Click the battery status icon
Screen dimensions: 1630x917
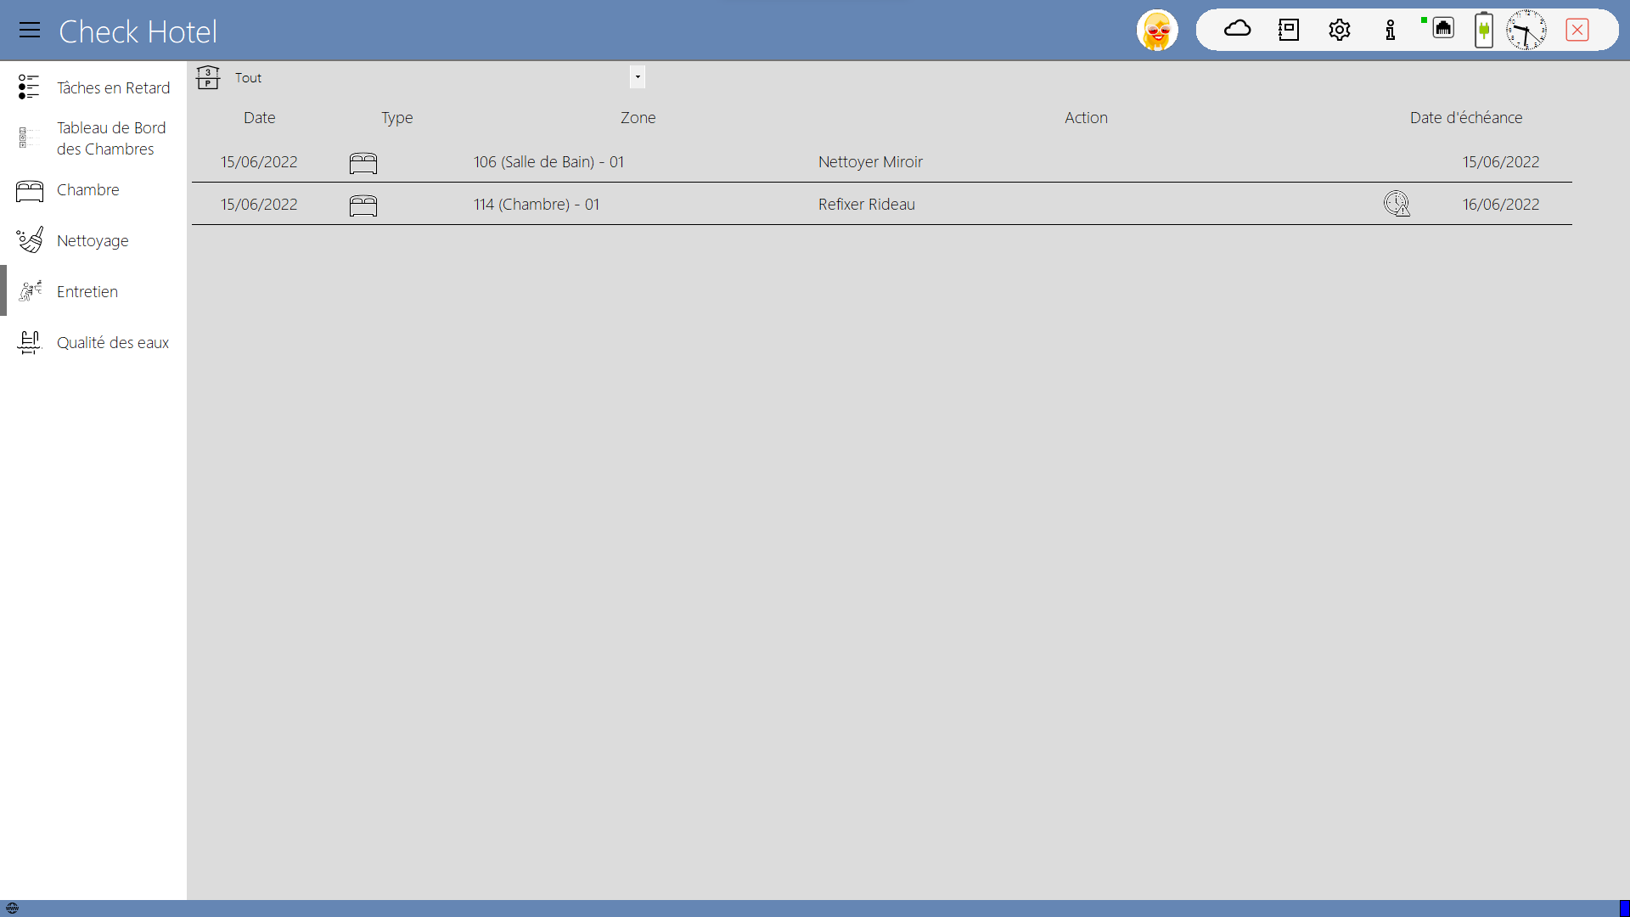coord(1484,30)
